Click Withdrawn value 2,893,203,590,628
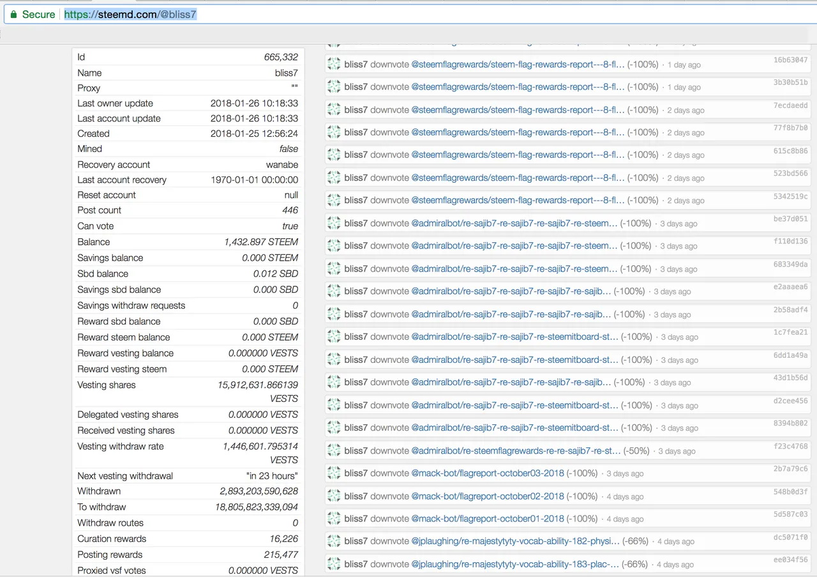 tap(259, 491)
